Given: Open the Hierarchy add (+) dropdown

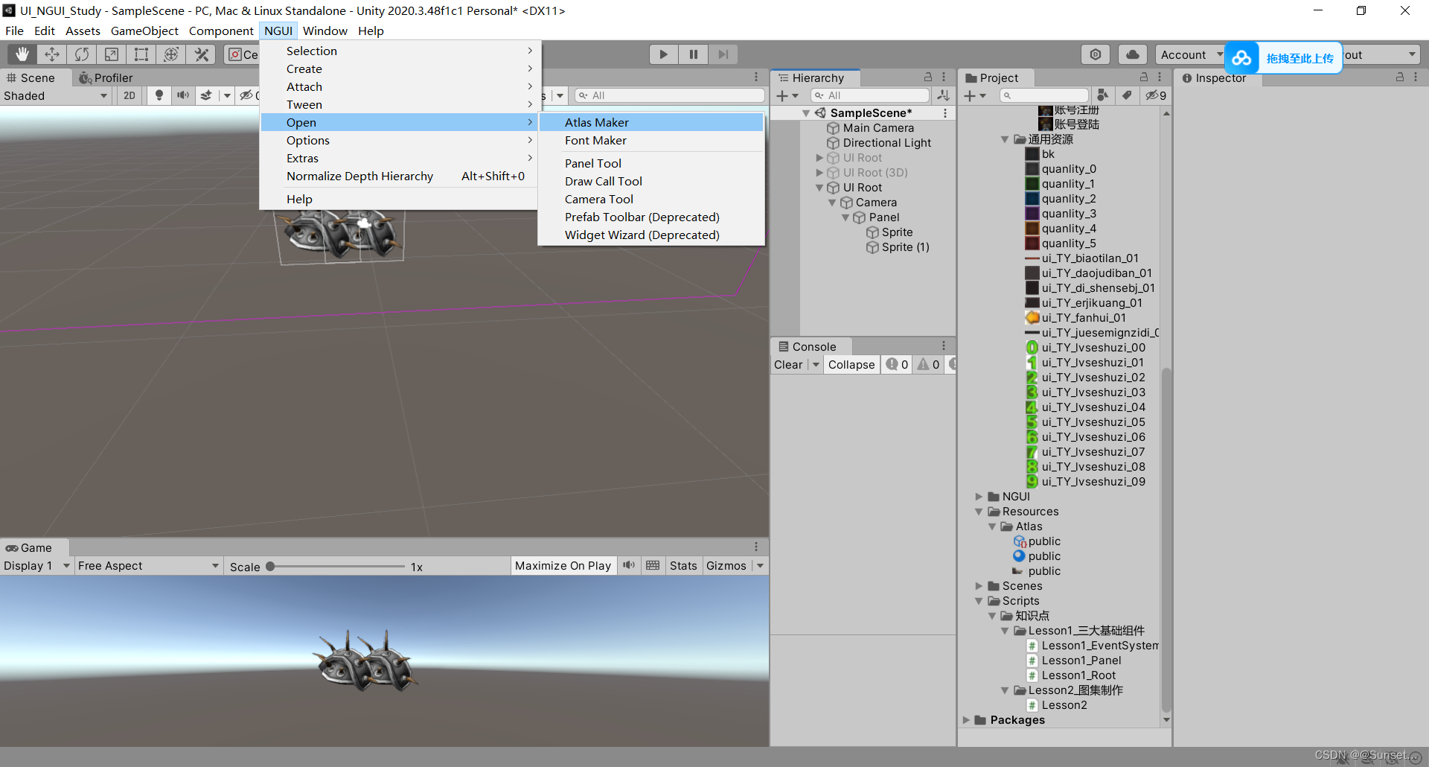Looking at the screenshot, I should coord(787,95).
